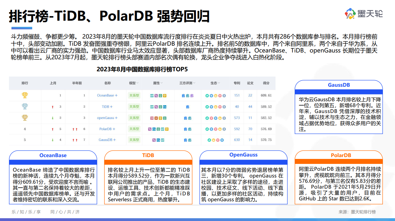
Task: Click the HP attribute icon in GaussDB row
Action: pos(163,140)
